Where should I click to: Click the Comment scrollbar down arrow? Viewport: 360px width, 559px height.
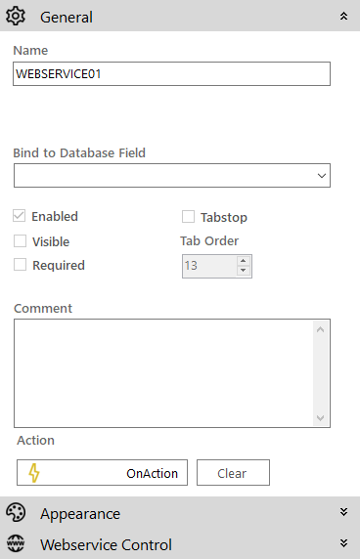pos(321,418)
